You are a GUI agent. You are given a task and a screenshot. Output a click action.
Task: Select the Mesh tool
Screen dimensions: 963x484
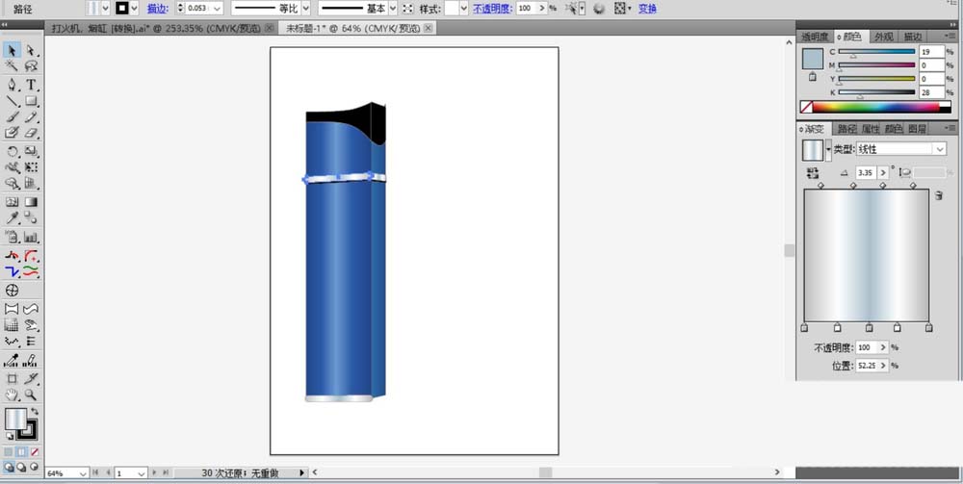coord(12,202)
